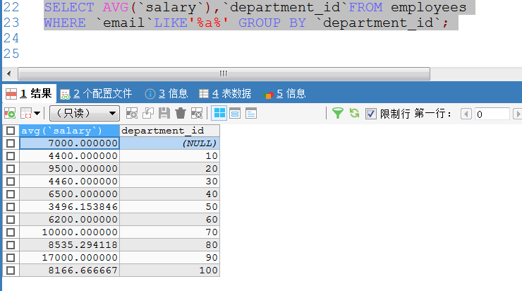The image size is (522, 291).
Task: Click the 第一行 first row input field
Action: [492, 114]
